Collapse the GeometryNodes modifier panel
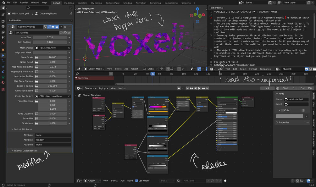This screenshot has height=187, width=316. click(9, 27)
